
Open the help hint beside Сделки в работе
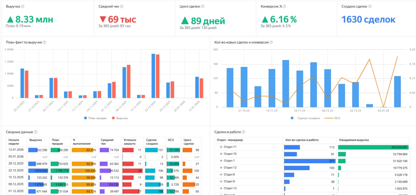coord(243,132)
